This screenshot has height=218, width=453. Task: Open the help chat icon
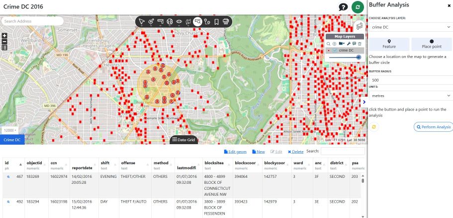coord(343,7)
